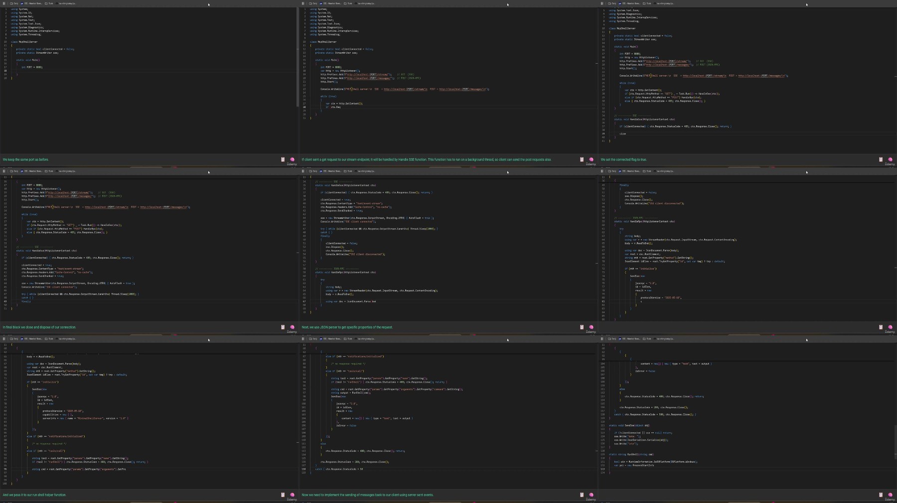Open launchingtoday bookmark in 'JSON parser' caption frame
This screenshot has height=503, width=897.
[x=364, y=171]
